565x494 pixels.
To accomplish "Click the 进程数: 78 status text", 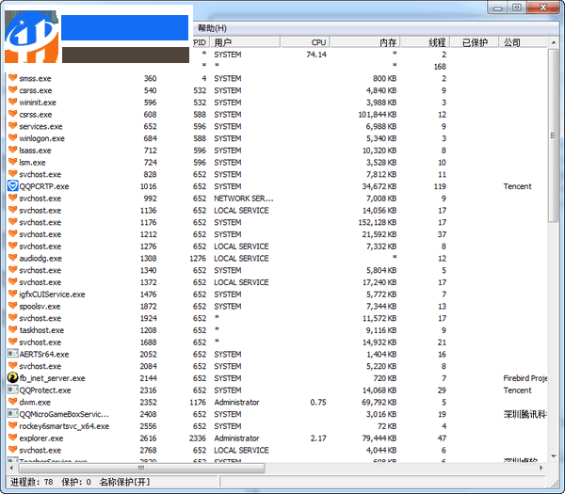I will click(x=31, y=482).
